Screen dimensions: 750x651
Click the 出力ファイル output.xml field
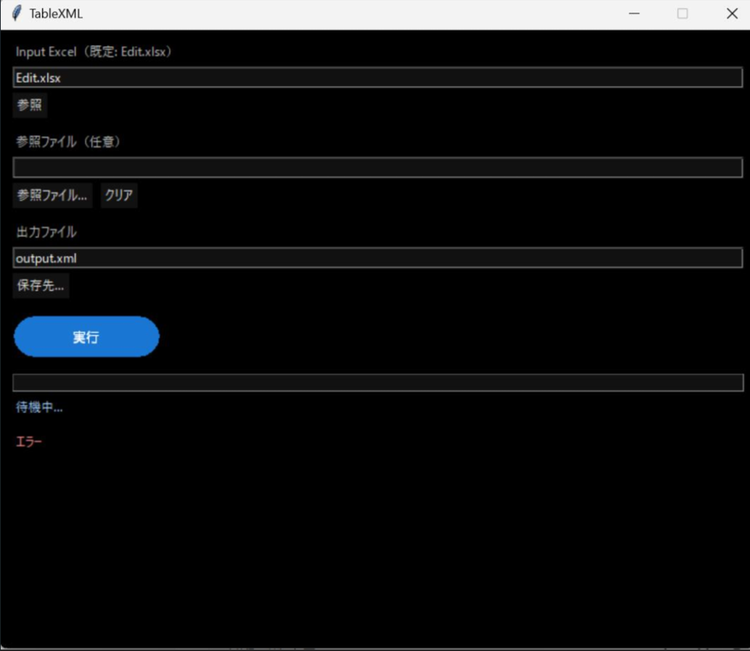pos(378,257)
